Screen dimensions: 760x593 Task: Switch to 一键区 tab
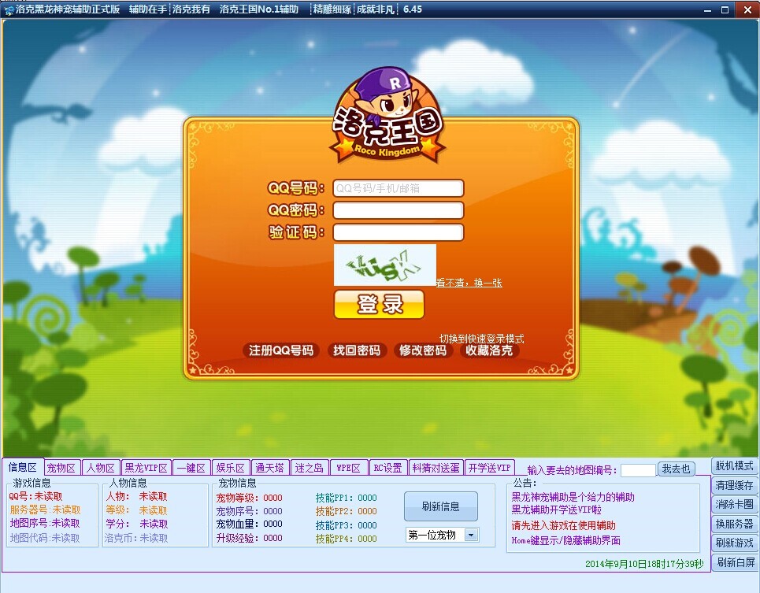[191, 468]
